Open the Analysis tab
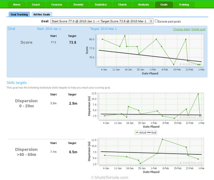The width and height of the screenshot is (214, 180). tap(143, 5)
